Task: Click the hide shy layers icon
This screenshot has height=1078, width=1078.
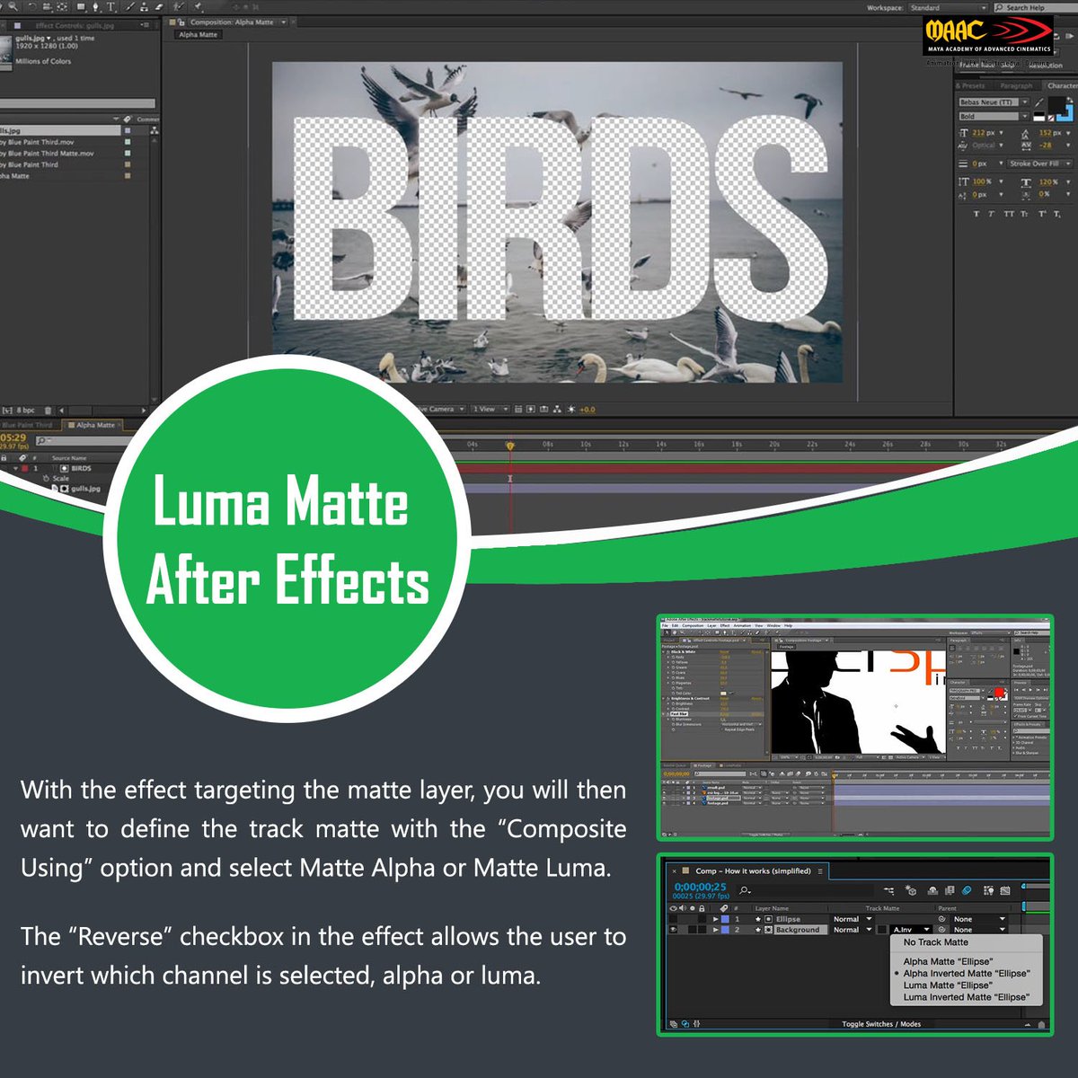Action: (x=932, y=890)
